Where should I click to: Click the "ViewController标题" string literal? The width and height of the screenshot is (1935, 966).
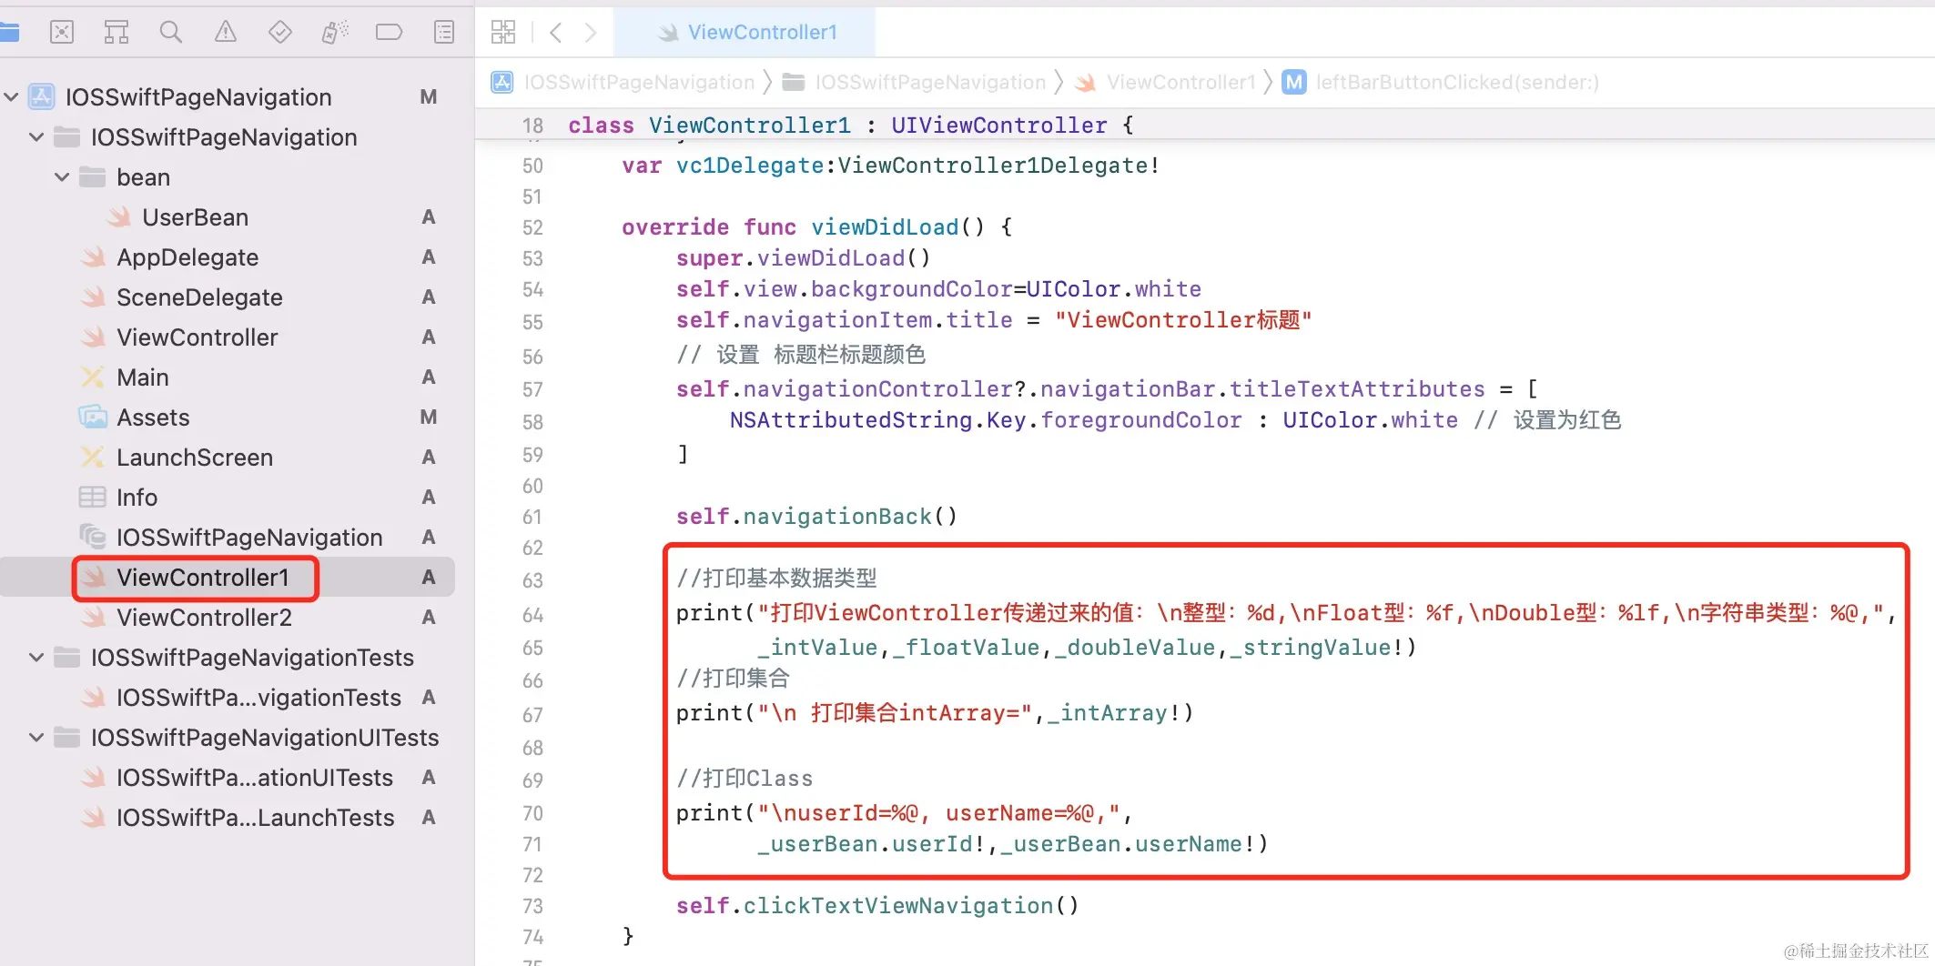point(1183,320)
